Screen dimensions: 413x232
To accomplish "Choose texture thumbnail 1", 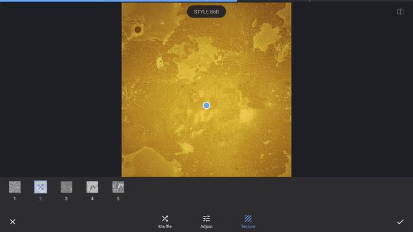I will [x=15, y=187].
